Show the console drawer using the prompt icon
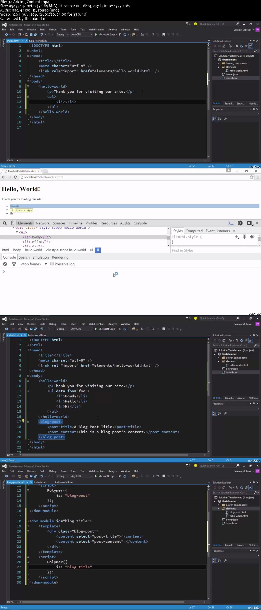 [x=231, y=223]
